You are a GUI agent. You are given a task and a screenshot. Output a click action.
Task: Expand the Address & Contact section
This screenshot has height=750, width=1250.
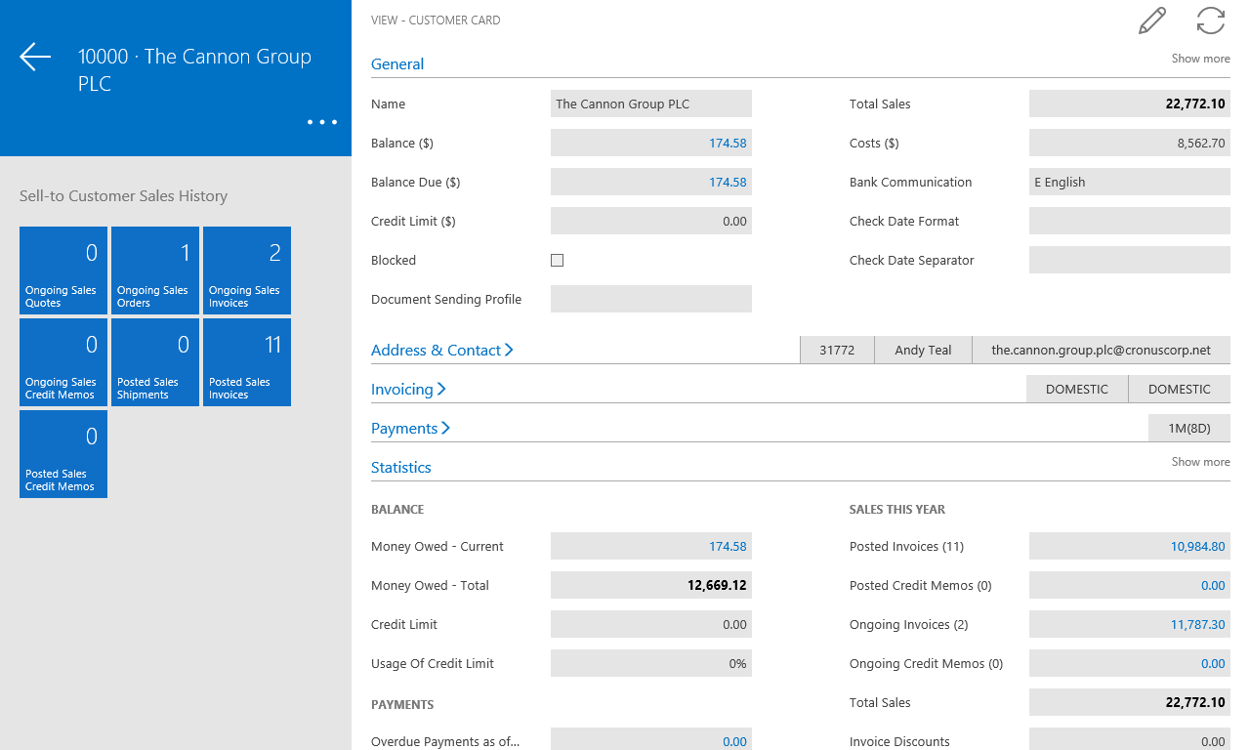pyautogui.click(x=442, y=350)
